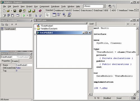Viewport: 140px width, 101px height.
Task: Switch to the InterBase palette tab
Action: click(123, 10)
